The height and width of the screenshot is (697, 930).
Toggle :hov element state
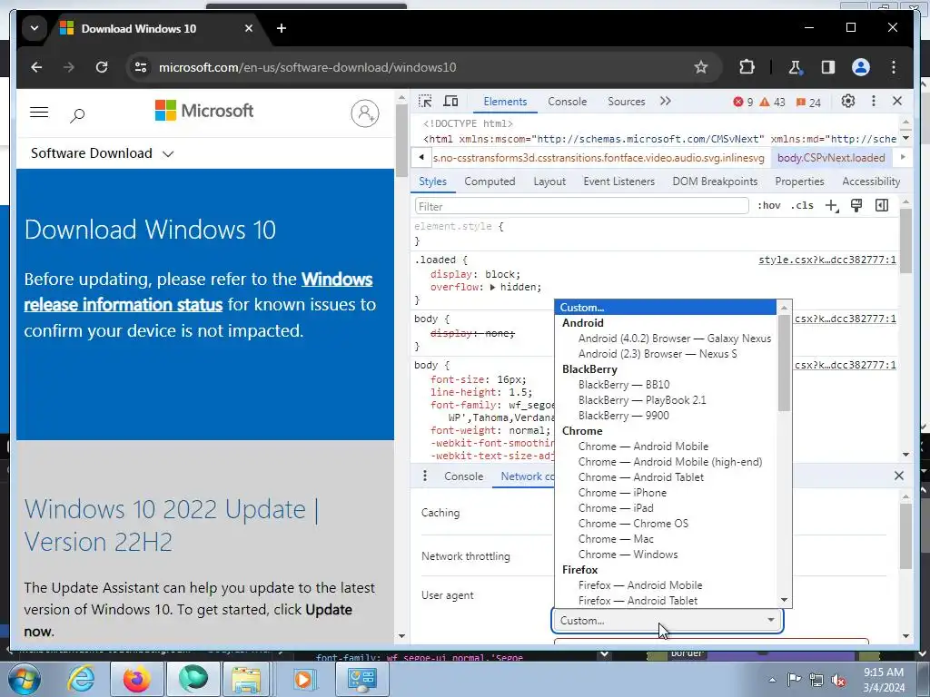coord(768,206)
